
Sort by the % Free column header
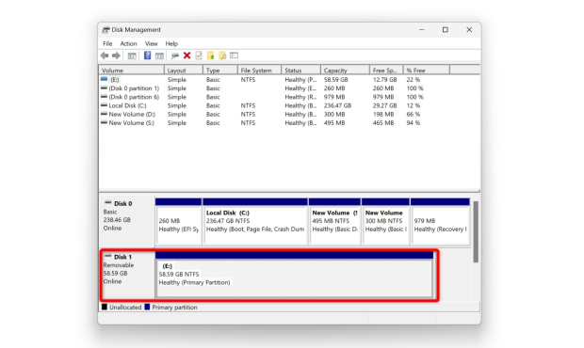click(x=427, y=70)
